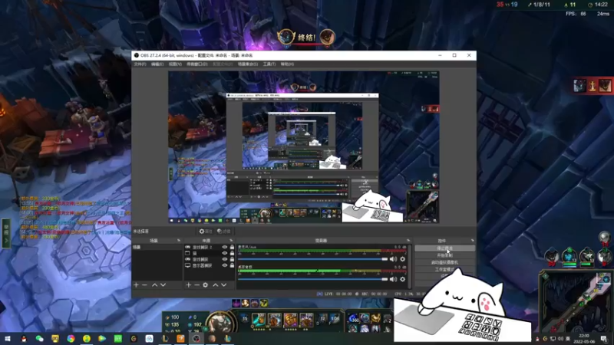Viewport: 614px width, 345px height.
Task: Move the scene down with the Scenes panel down arrow
Action: 163,285
